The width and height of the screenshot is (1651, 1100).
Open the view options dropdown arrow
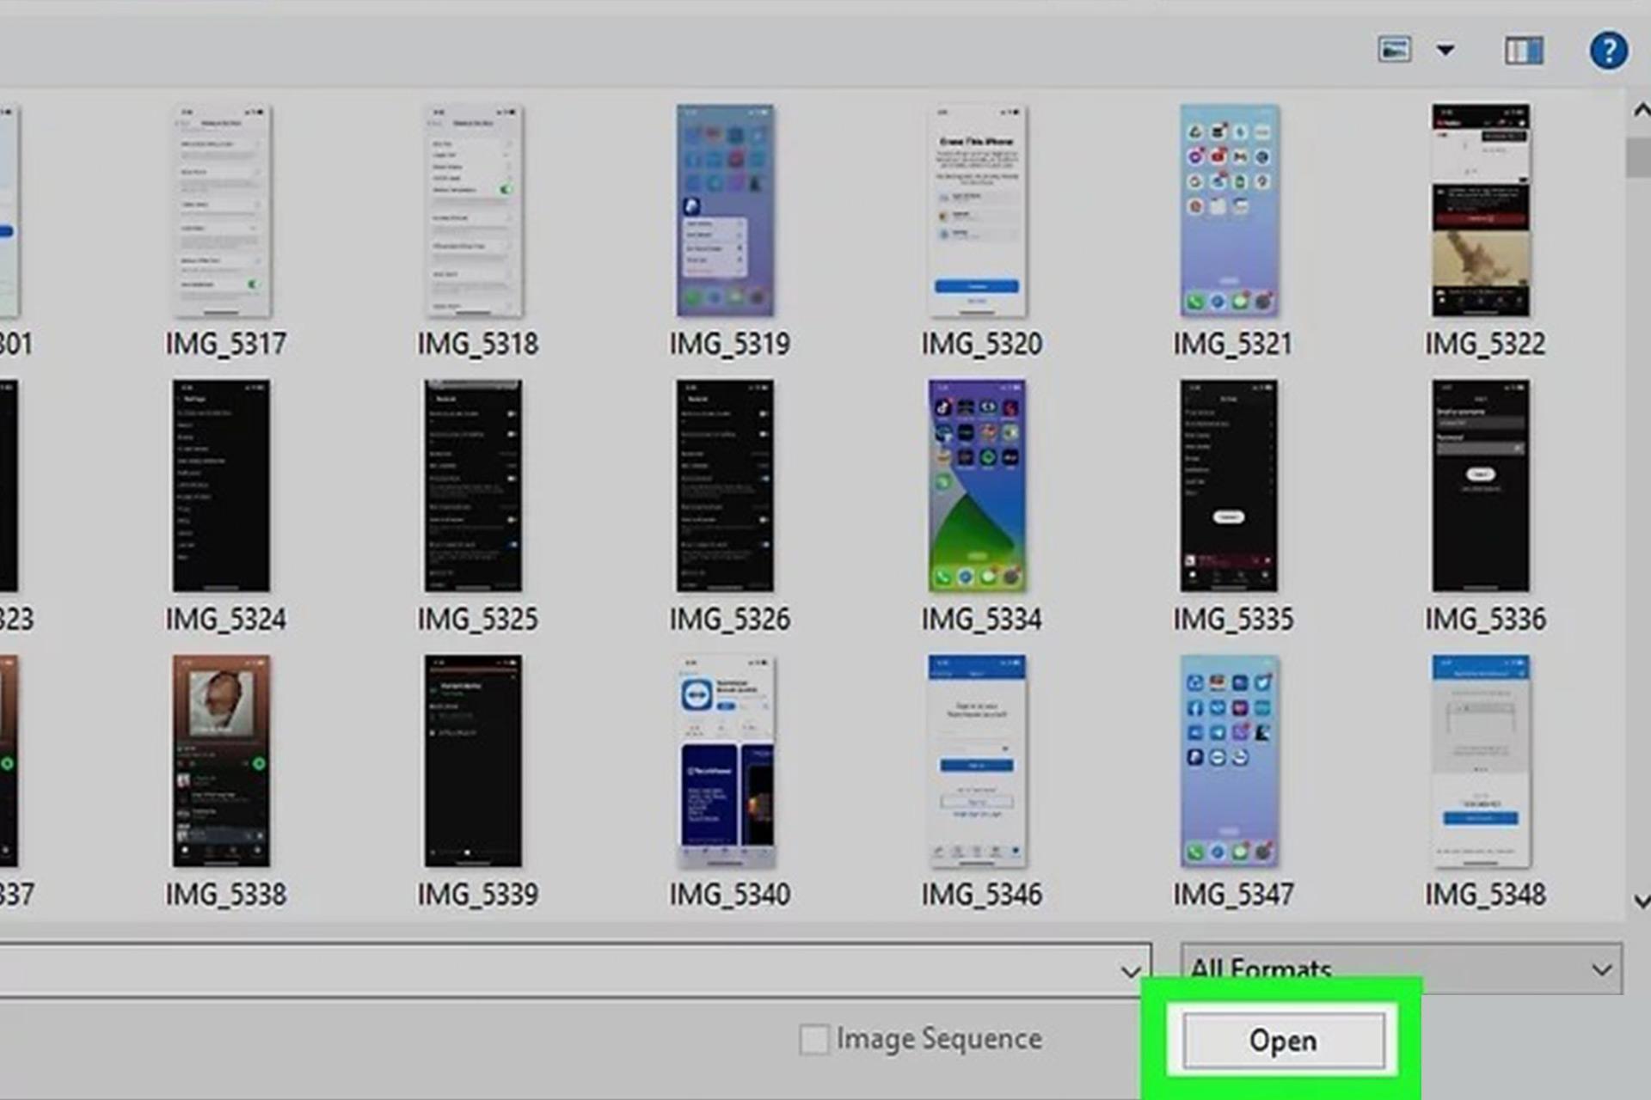click(x=1446, y=50)
